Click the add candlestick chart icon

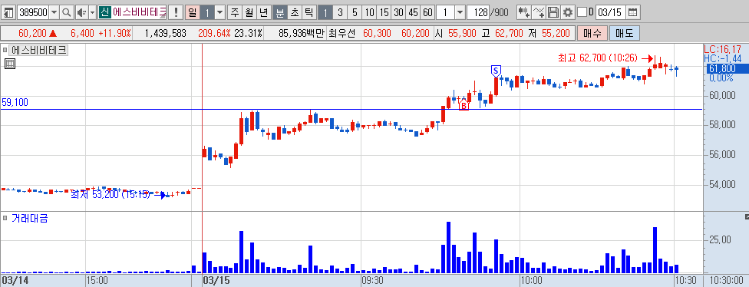[x=524, y=12]
